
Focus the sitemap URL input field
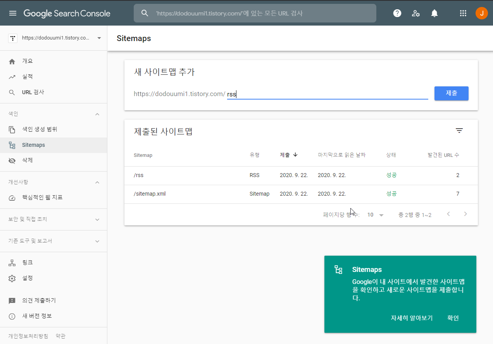[x=328, y=94]
